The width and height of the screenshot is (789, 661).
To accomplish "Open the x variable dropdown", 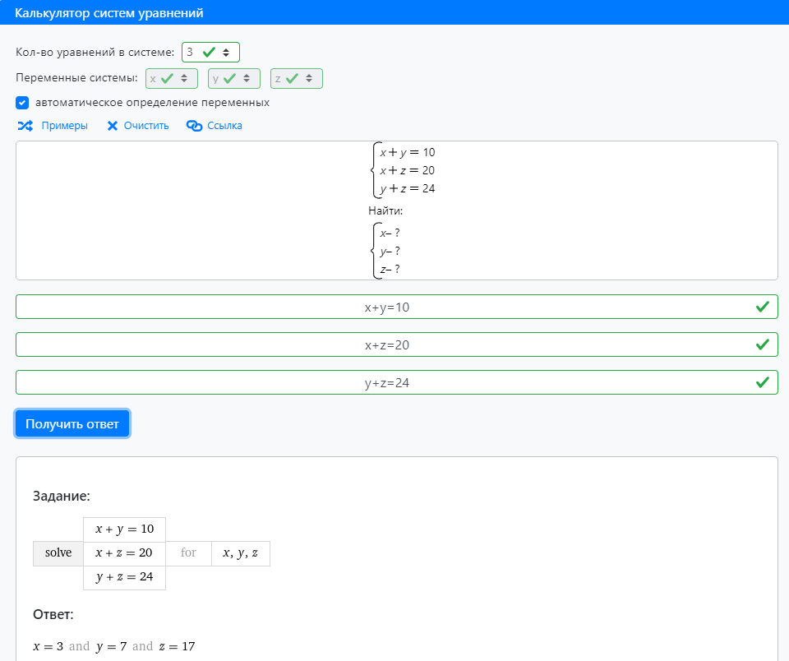I will [172, 79].
